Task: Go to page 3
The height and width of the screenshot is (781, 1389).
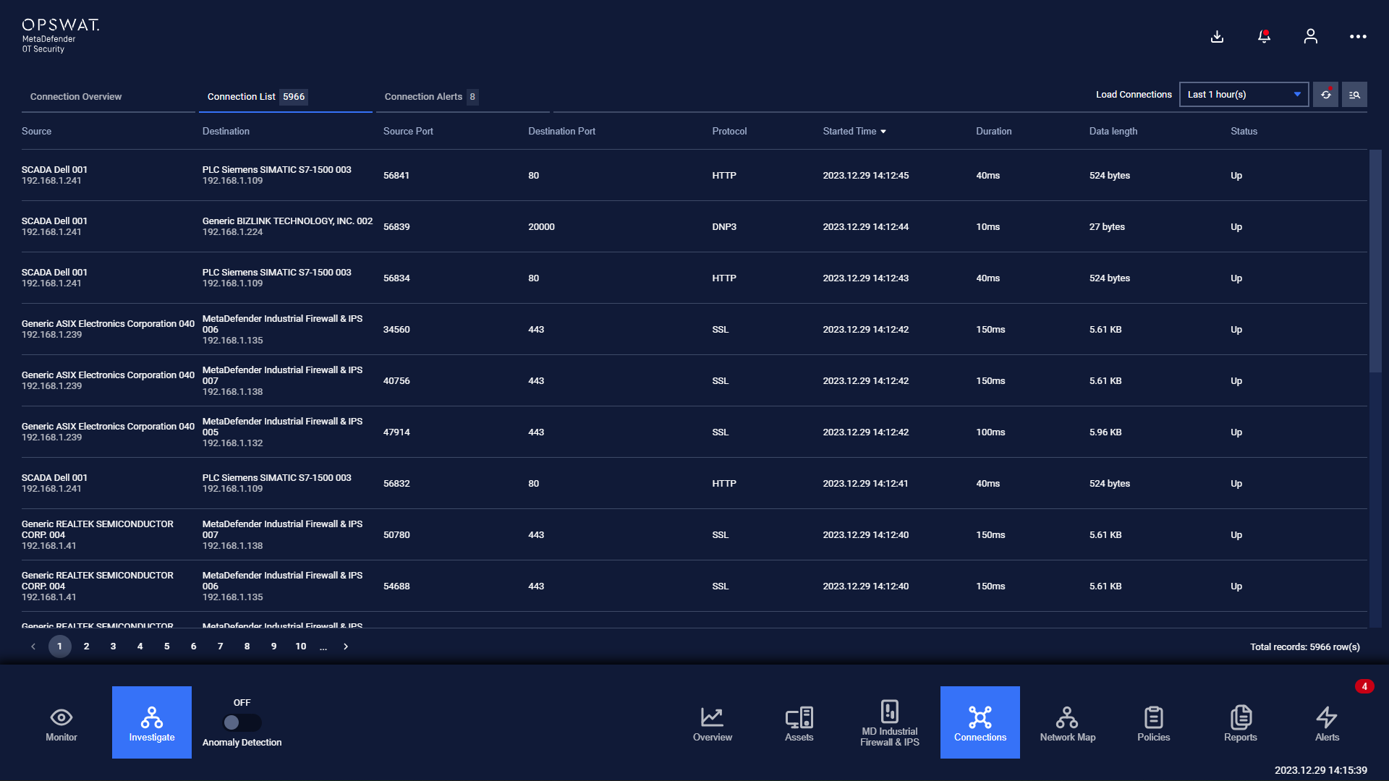Action: coord(114,646)
